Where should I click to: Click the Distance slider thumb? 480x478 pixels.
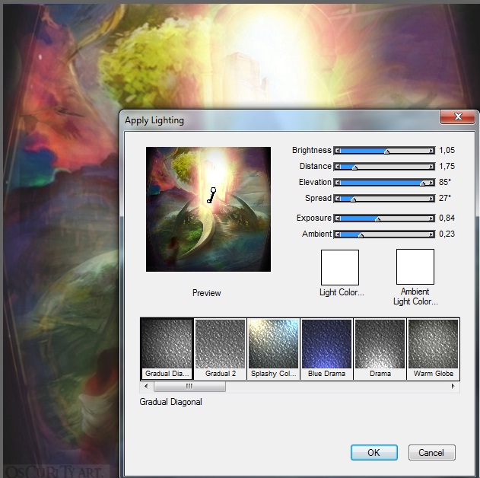[354, 167]
